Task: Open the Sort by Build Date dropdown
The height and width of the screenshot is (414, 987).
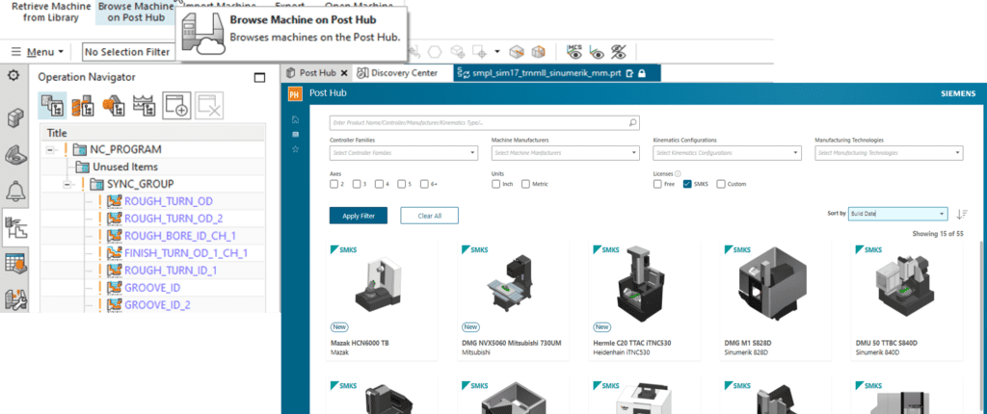Action: pos(897,214)
